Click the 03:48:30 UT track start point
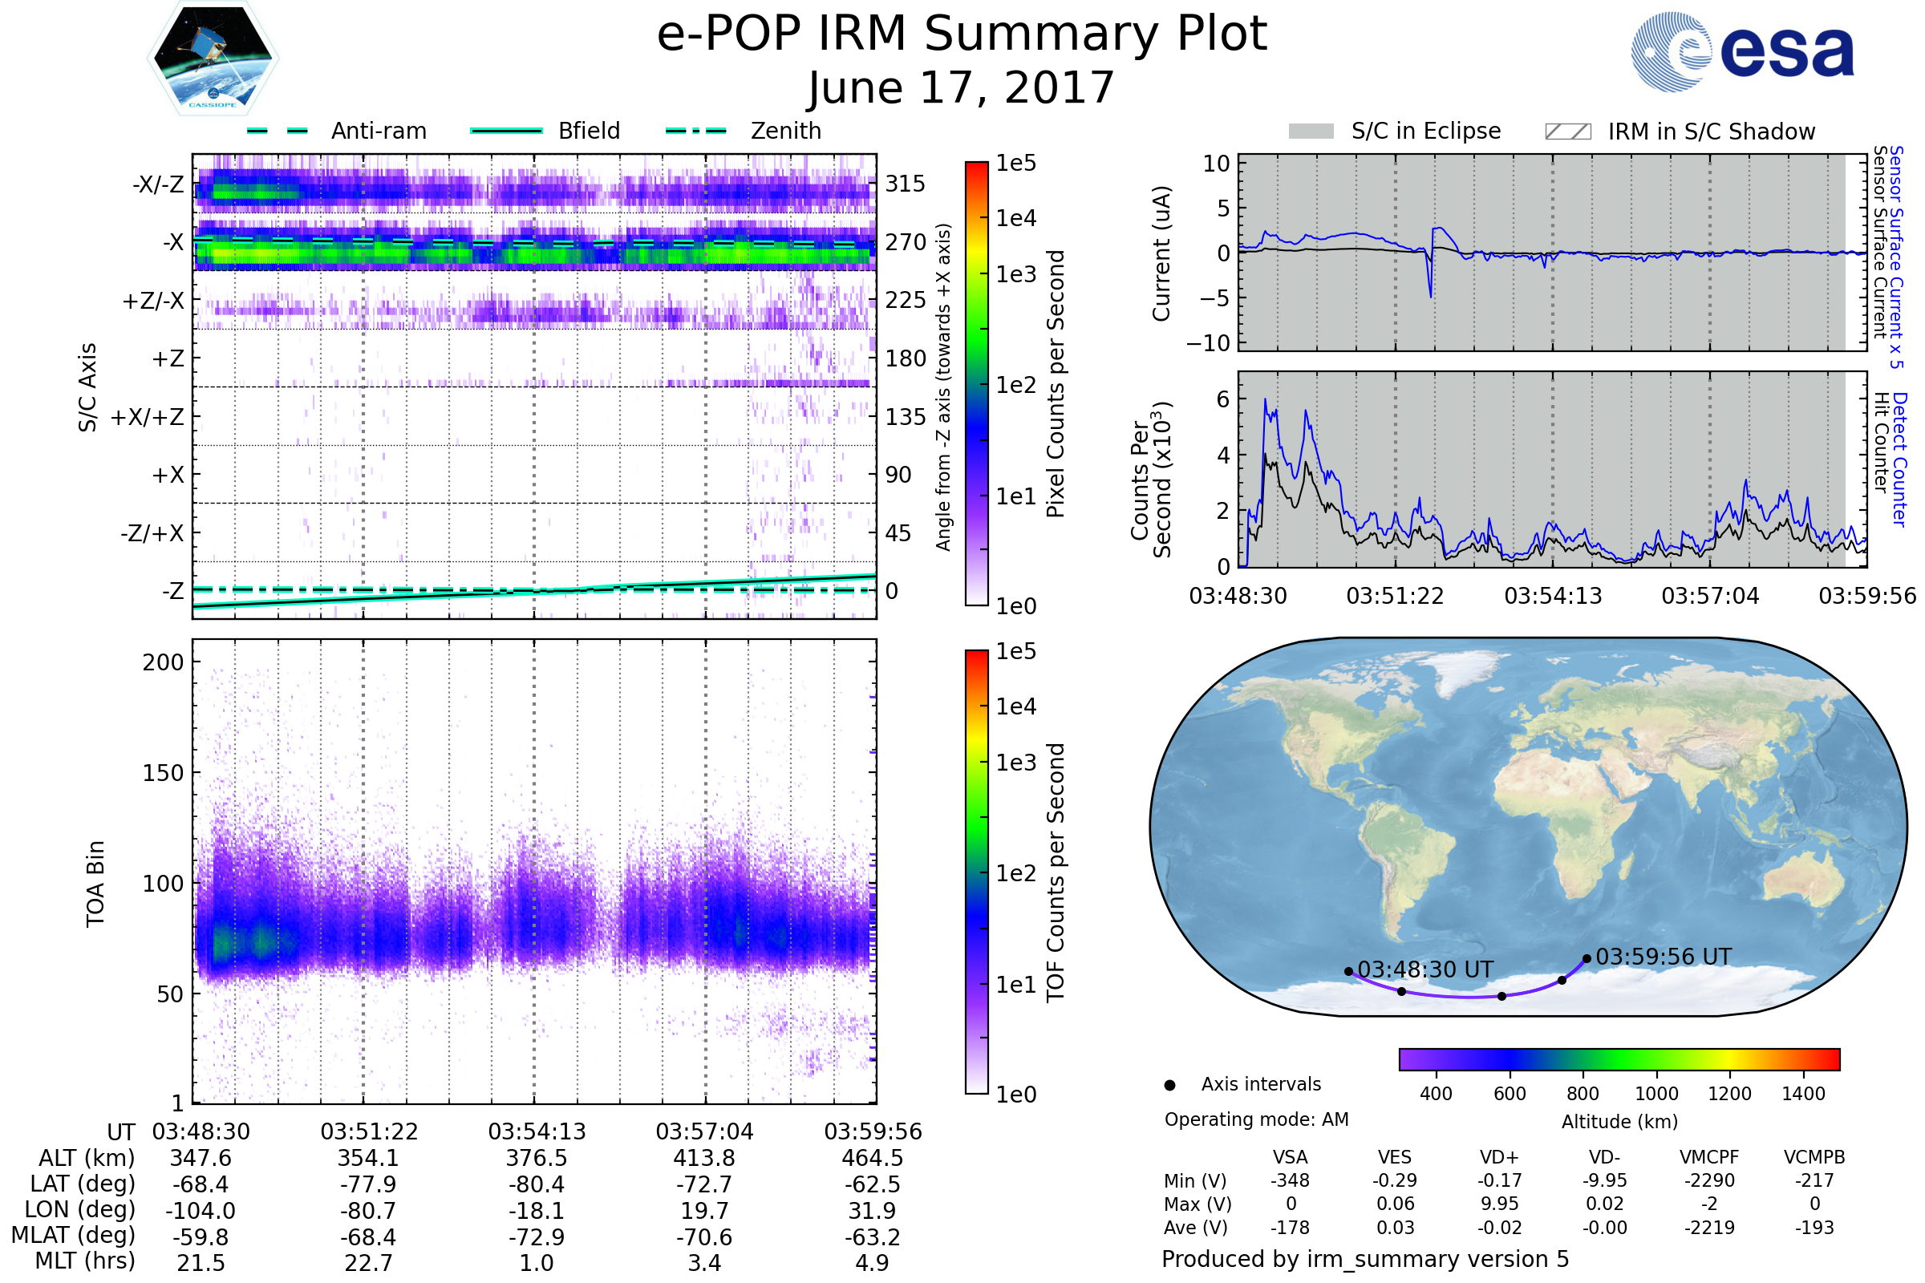Image resolution: width=1925 pixels, height=1283 pixels. (x=1349, y=971)
